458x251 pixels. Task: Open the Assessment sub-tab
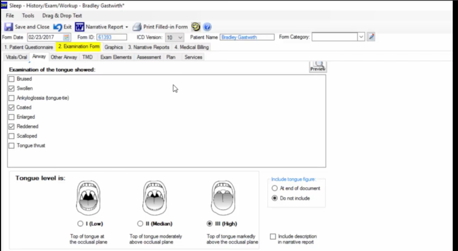(x=149, y=57)
